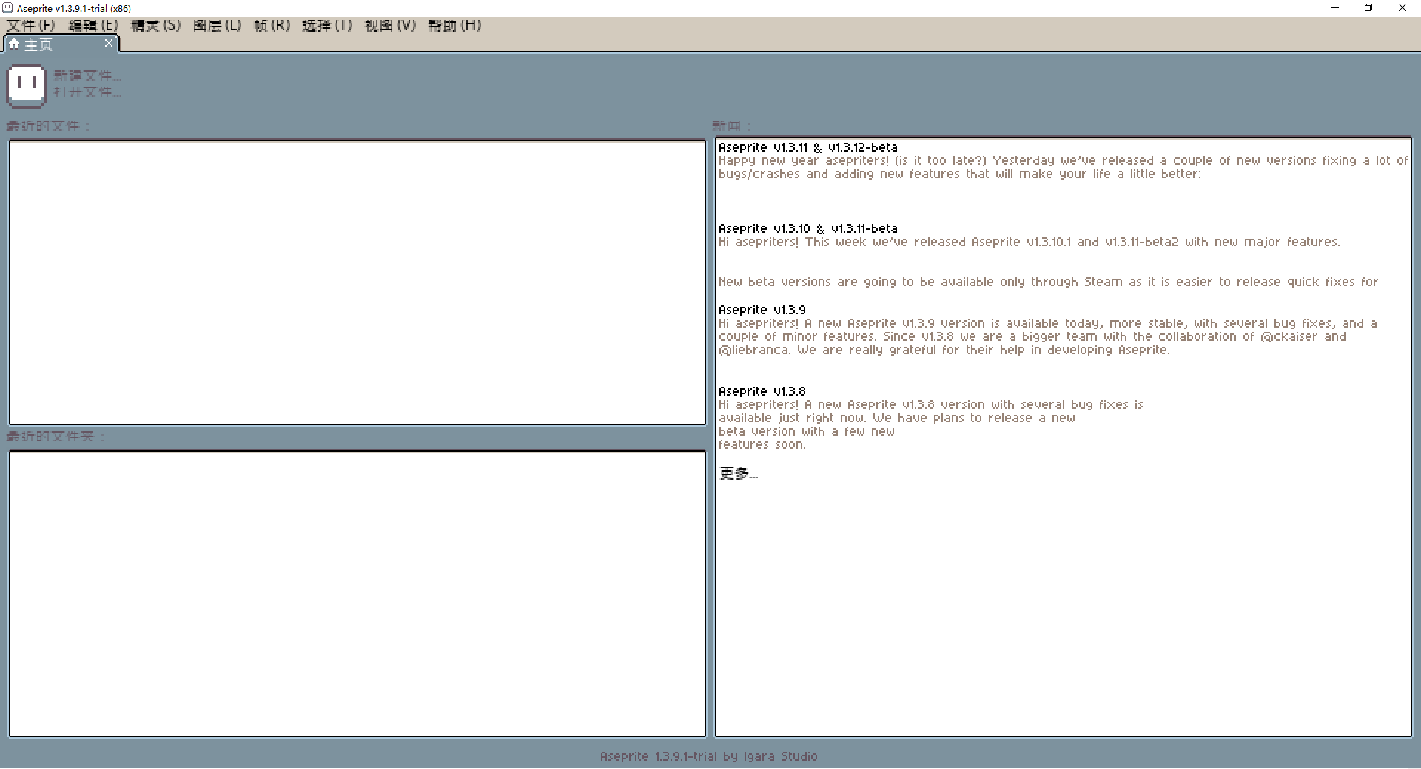The image size is (1421, 769).
Task: Close the Aseprite window
Action: [1402, 8]
